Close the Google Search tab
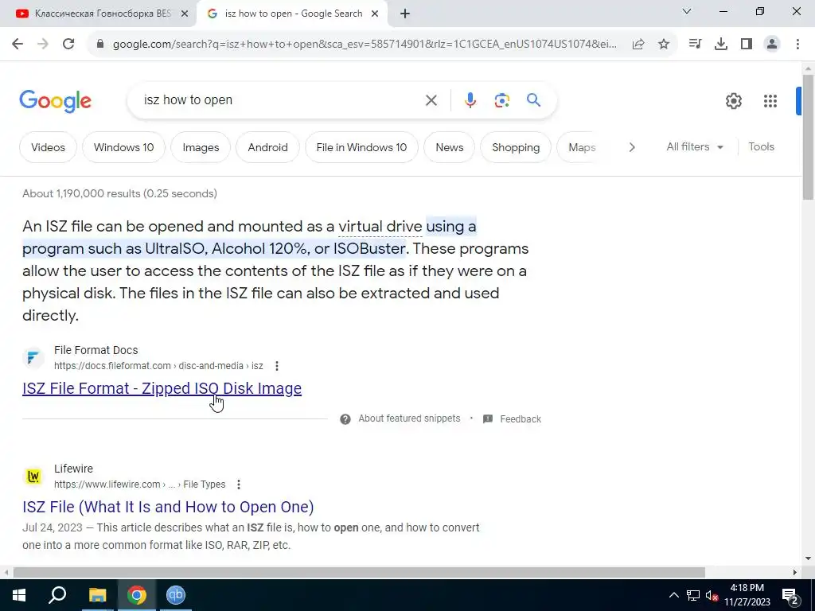The height and width of the screenshot is (611, 815). click(x=375, y=14)
